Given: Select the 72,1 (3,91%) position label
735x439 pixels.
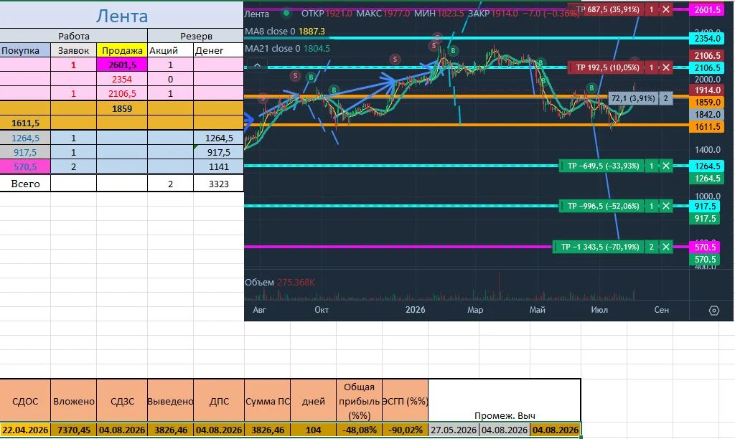Looking at the screenshot, I should (633, 98).
